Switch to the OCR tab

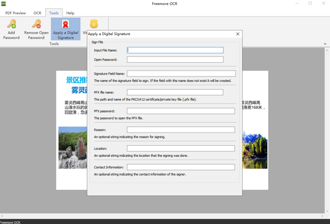click(37, 13)
